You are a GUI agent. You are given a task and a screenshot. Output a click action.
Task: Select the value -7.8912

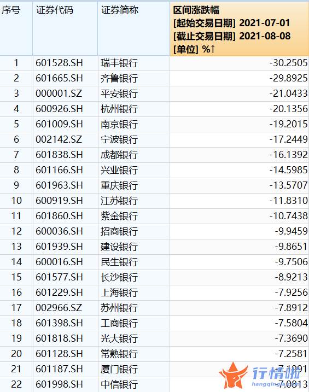pos(291,308)
